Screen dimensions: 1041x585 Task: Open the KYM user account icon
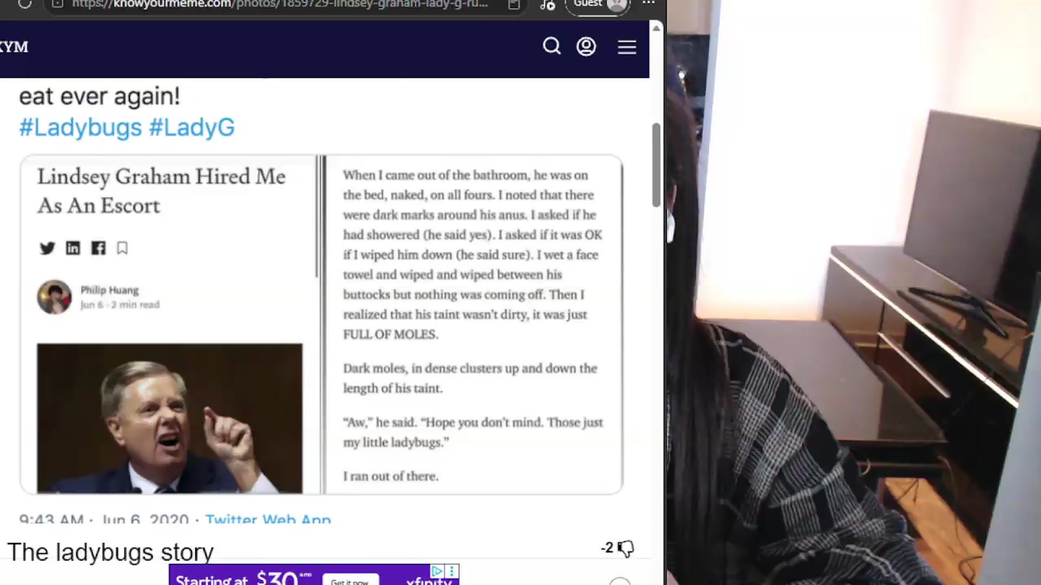pos(586,47)
